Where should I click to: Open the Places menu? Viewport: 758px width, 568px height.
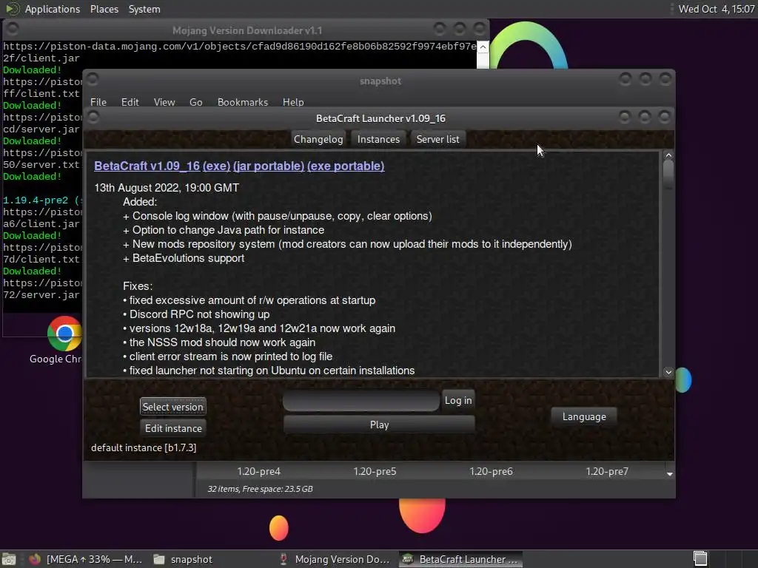104,9
